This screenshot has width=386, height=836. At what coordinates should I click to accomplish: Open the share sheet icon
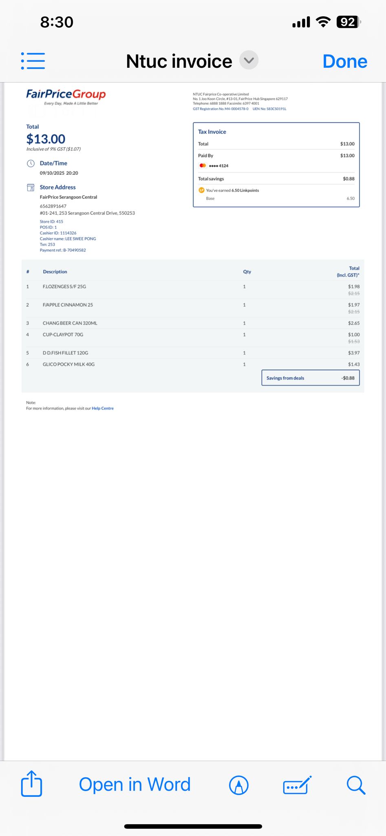tap(31, 783)
